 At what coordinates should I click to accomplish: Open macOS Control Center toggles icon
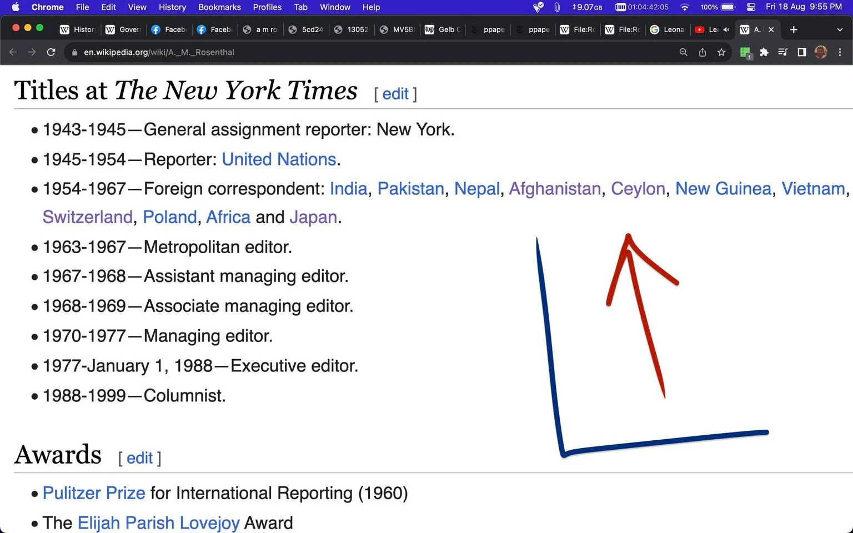click(x=751, y=7)
